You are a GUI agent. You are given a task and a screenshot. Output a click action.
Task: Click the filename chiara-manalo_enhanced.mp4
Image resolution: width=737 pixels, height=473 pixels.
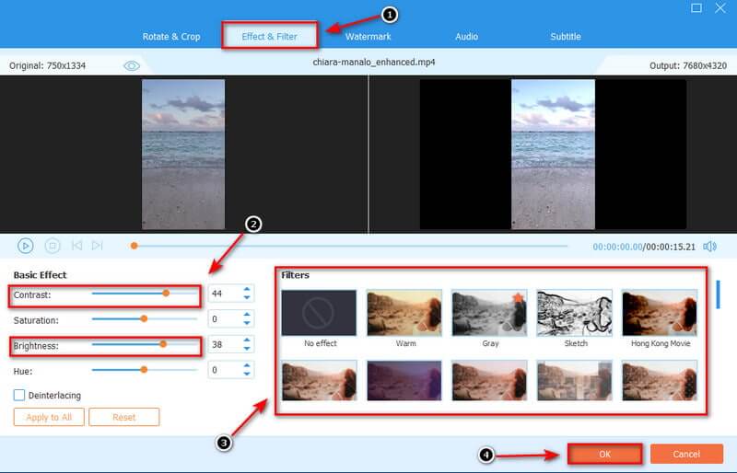tap(374, 62)
